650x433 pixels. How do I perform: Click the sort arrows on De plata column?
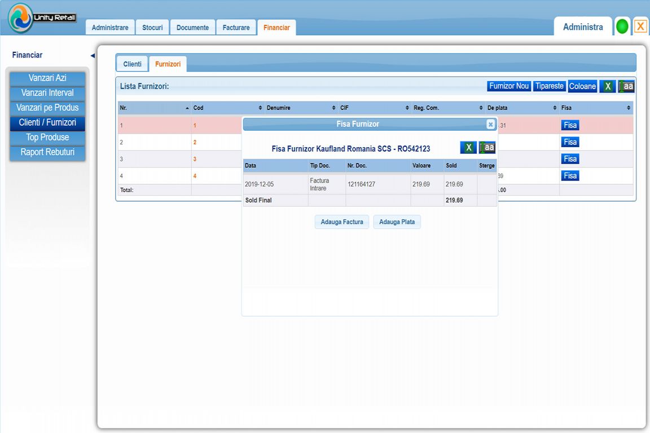point(555,108)
